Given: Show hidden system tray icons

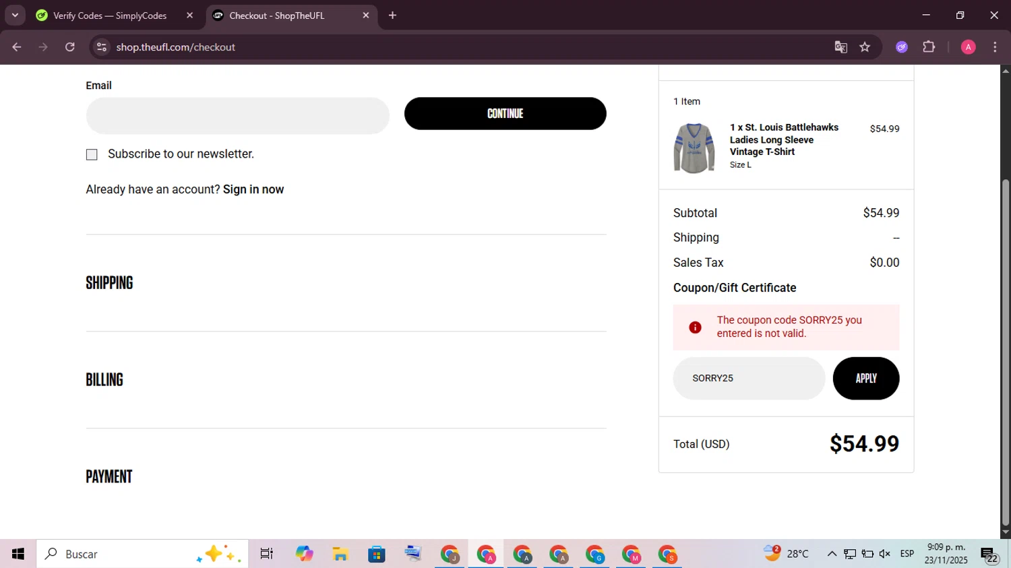Looking at the screenshot, I should click(832, 554).
